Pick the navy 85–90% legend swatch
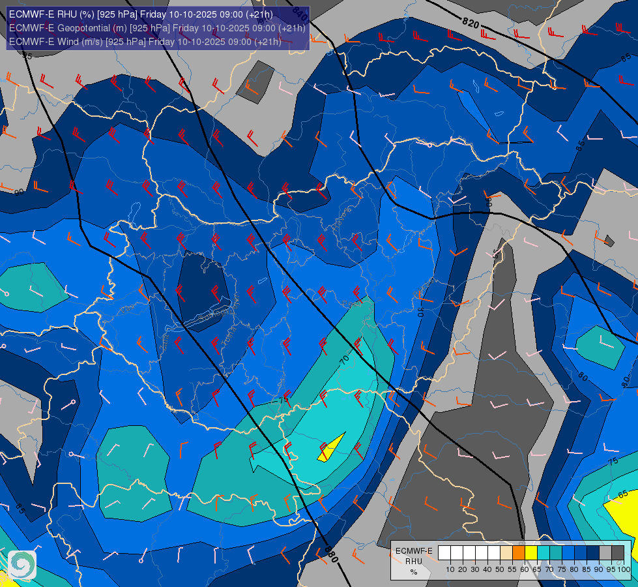Image resolution: width=638 pixels, height=587 pixels. click(593, 553)
